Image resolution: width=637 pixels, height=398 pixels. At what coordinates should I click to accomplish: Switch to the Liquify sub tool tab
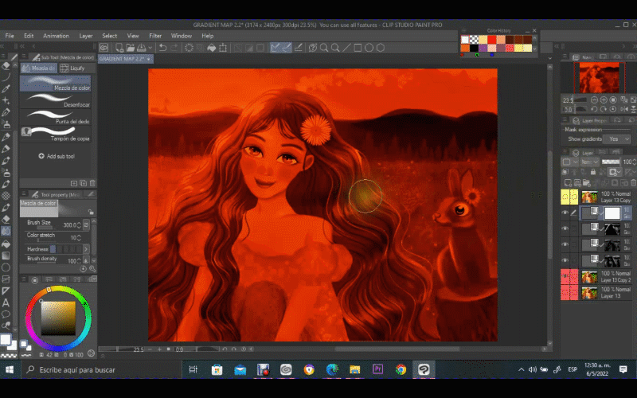tap(75, 68)
